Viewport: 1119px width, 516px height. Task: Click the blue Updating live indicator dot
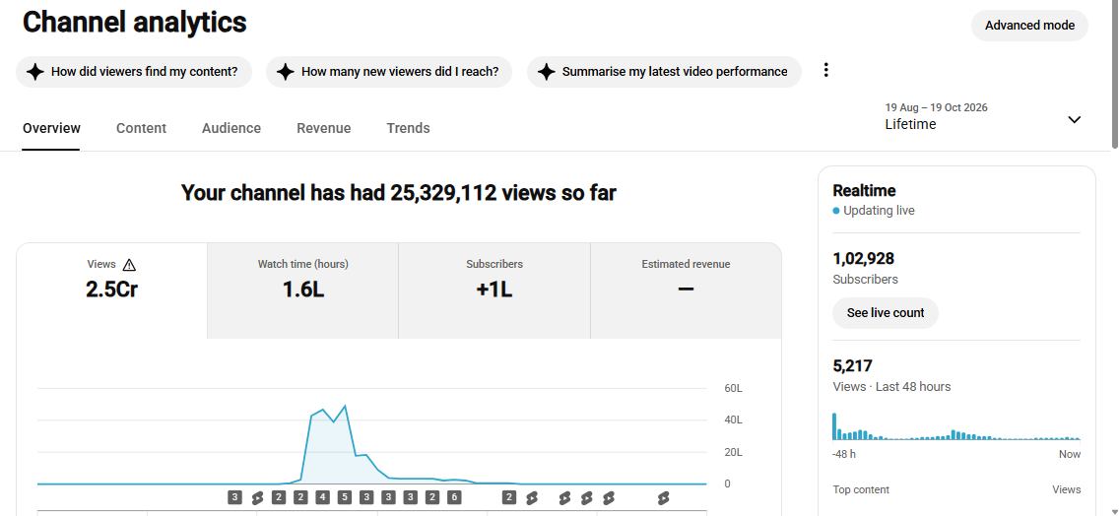(x=835, y=212)
